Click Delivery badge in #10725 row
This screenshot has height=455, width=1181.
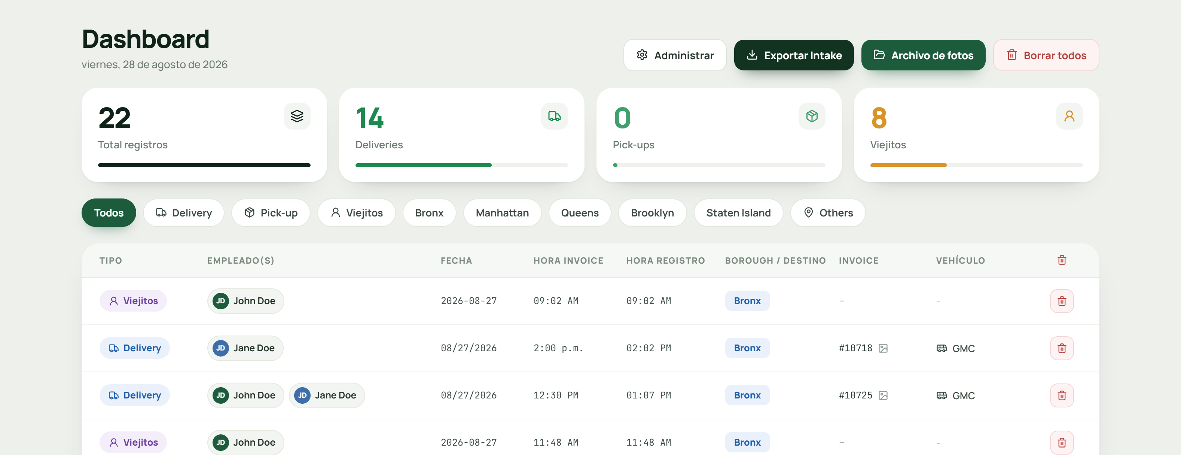point(134,395)
